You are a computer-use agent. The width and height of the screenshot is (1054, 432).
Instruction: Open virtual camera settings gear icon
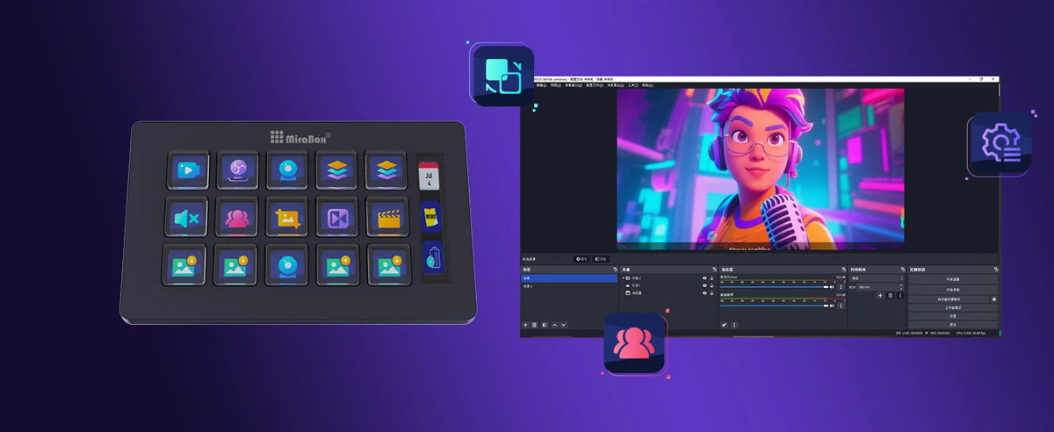pos(994,299)
